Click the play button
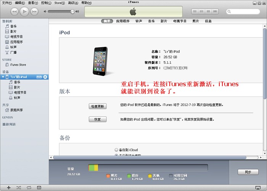267x191 pixels. (x=24, y=11)
